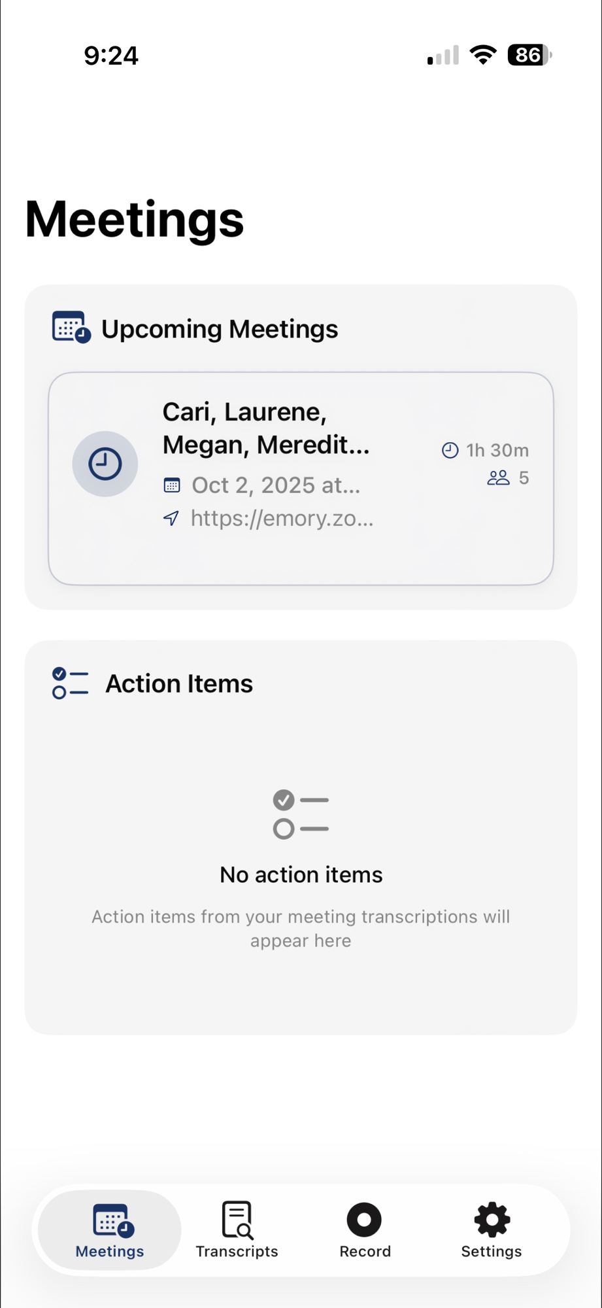Tap the location arrow icon by Zoom link

click(171, 518)
